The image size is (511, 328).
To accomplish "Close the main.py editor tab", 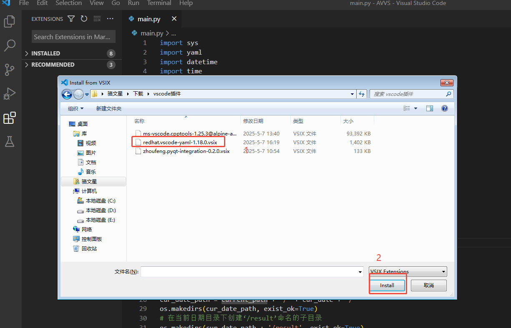I will (x=174, y=19).
